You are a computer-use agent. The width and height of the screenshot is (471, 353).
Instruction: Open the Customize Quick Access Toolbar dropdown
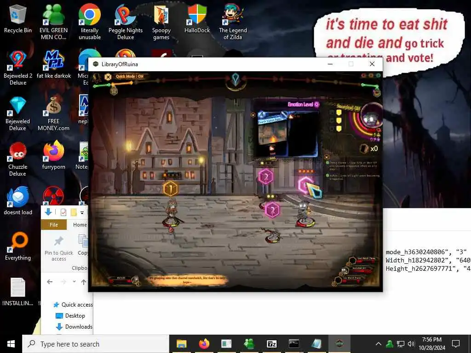82,213
